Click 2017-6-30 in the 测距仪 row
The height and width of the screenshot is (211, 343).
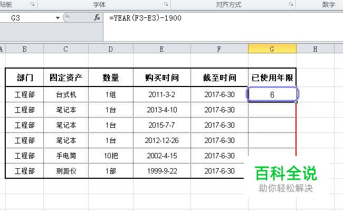(x=220, y=171)
